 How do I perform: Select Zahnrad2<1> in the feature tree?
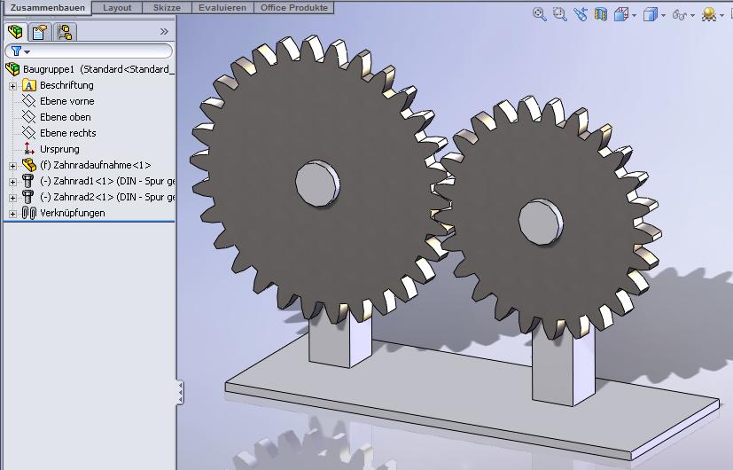106,197
